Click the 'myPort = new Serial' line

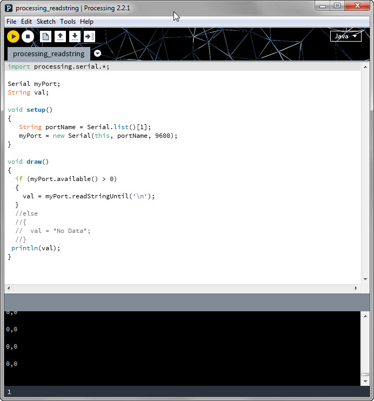point(98,136)
